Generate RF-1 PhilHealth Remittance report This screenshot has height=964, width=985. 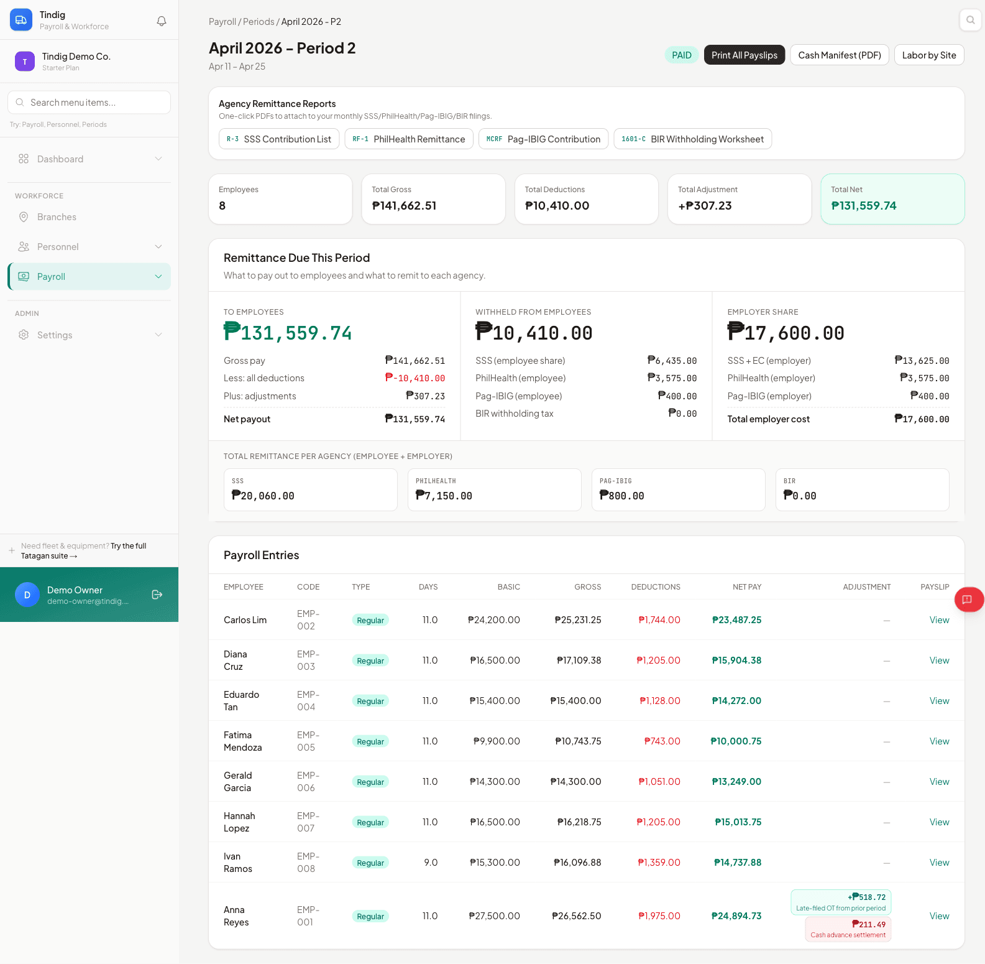point(409,139)
